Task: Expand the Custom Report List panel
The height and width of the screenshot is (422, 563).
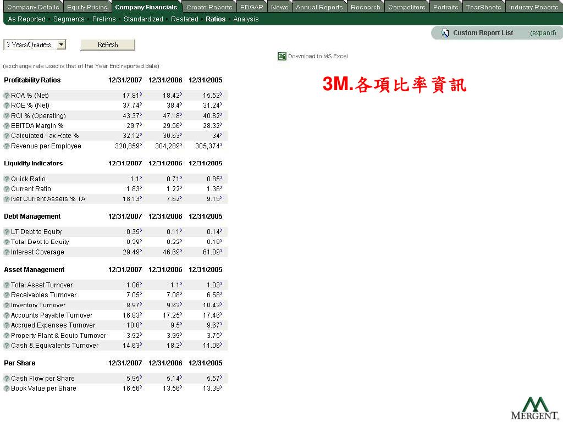Action: pos(543,33)
